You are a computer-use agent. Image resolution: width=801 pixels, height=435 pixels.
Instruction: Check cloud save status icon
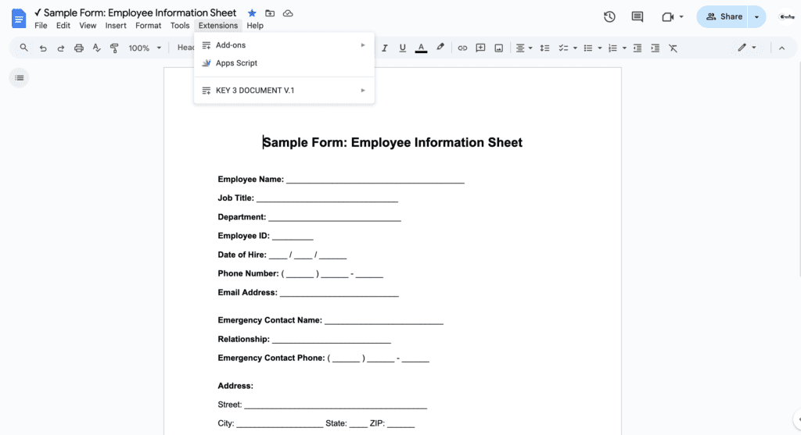pyautogui.click(x=288, y=13)
